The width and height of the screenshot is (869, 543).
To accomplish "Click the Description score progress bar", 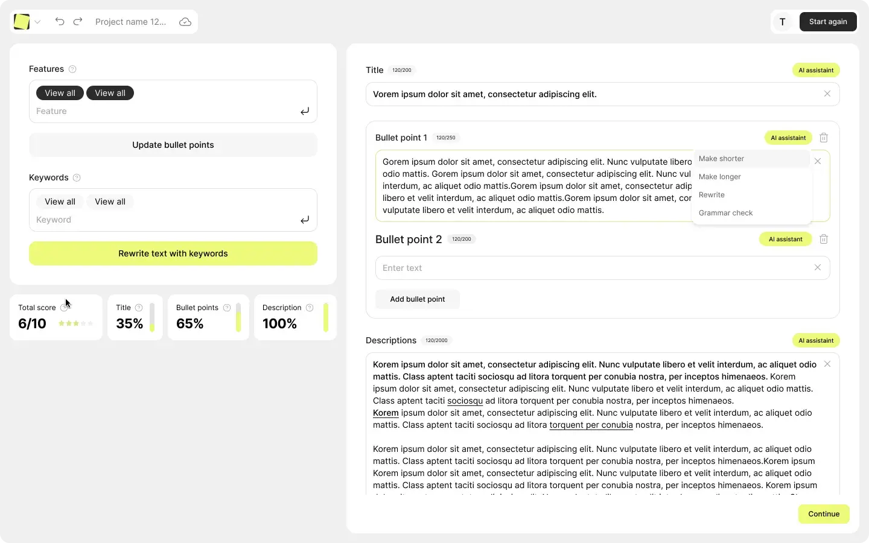I will tap(326, 317).
